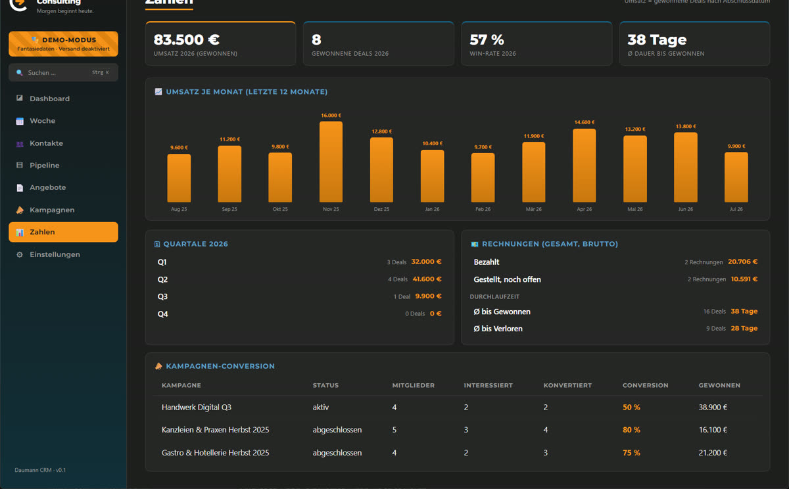Click Ø bis Gewonnen row
Image resolution: width=789 pixels, height=489 pixels.
615,312
